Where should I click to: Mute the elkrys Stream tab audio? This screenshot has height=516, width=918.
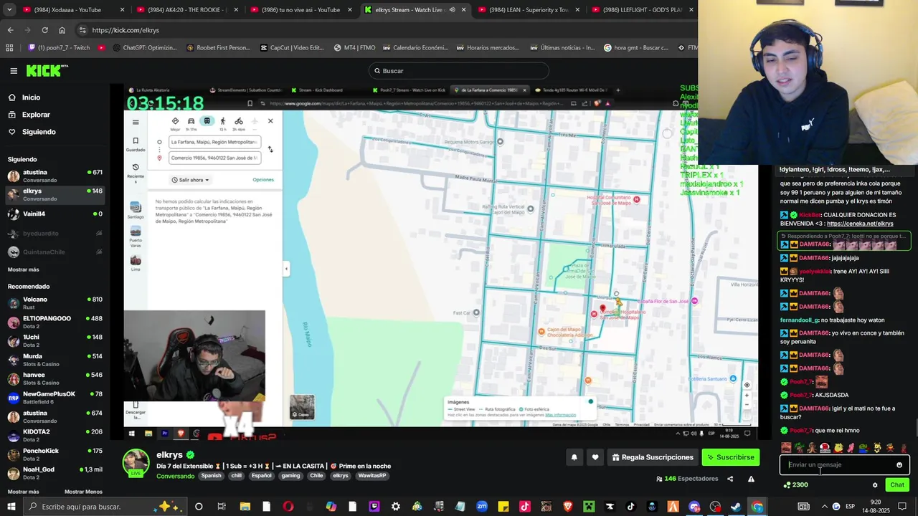tap(452, 10)
